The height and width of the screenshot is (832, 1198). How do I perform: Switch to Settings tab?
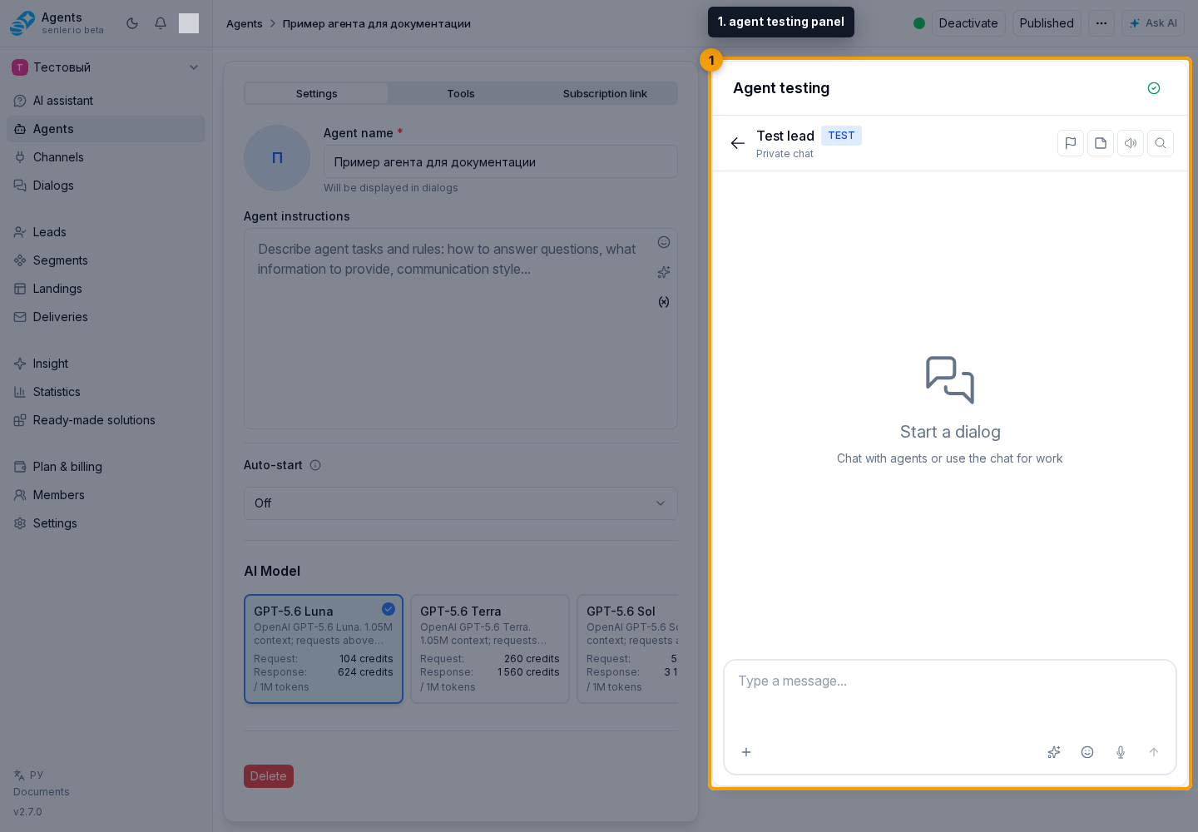[317, 93]
